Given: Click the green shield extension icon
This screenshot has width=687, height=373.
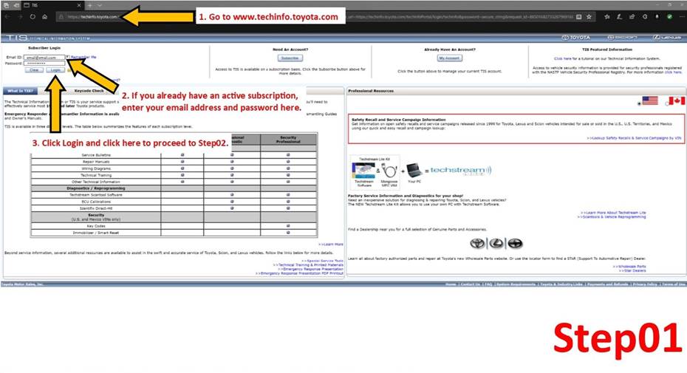Looking at the screenshot, I should coord(669,17).
